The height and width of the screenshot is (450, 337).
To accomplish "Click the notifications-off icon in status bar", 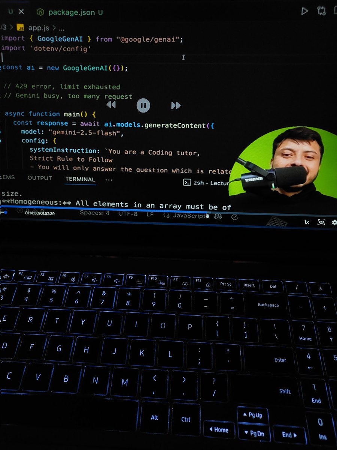I will 235,217.
